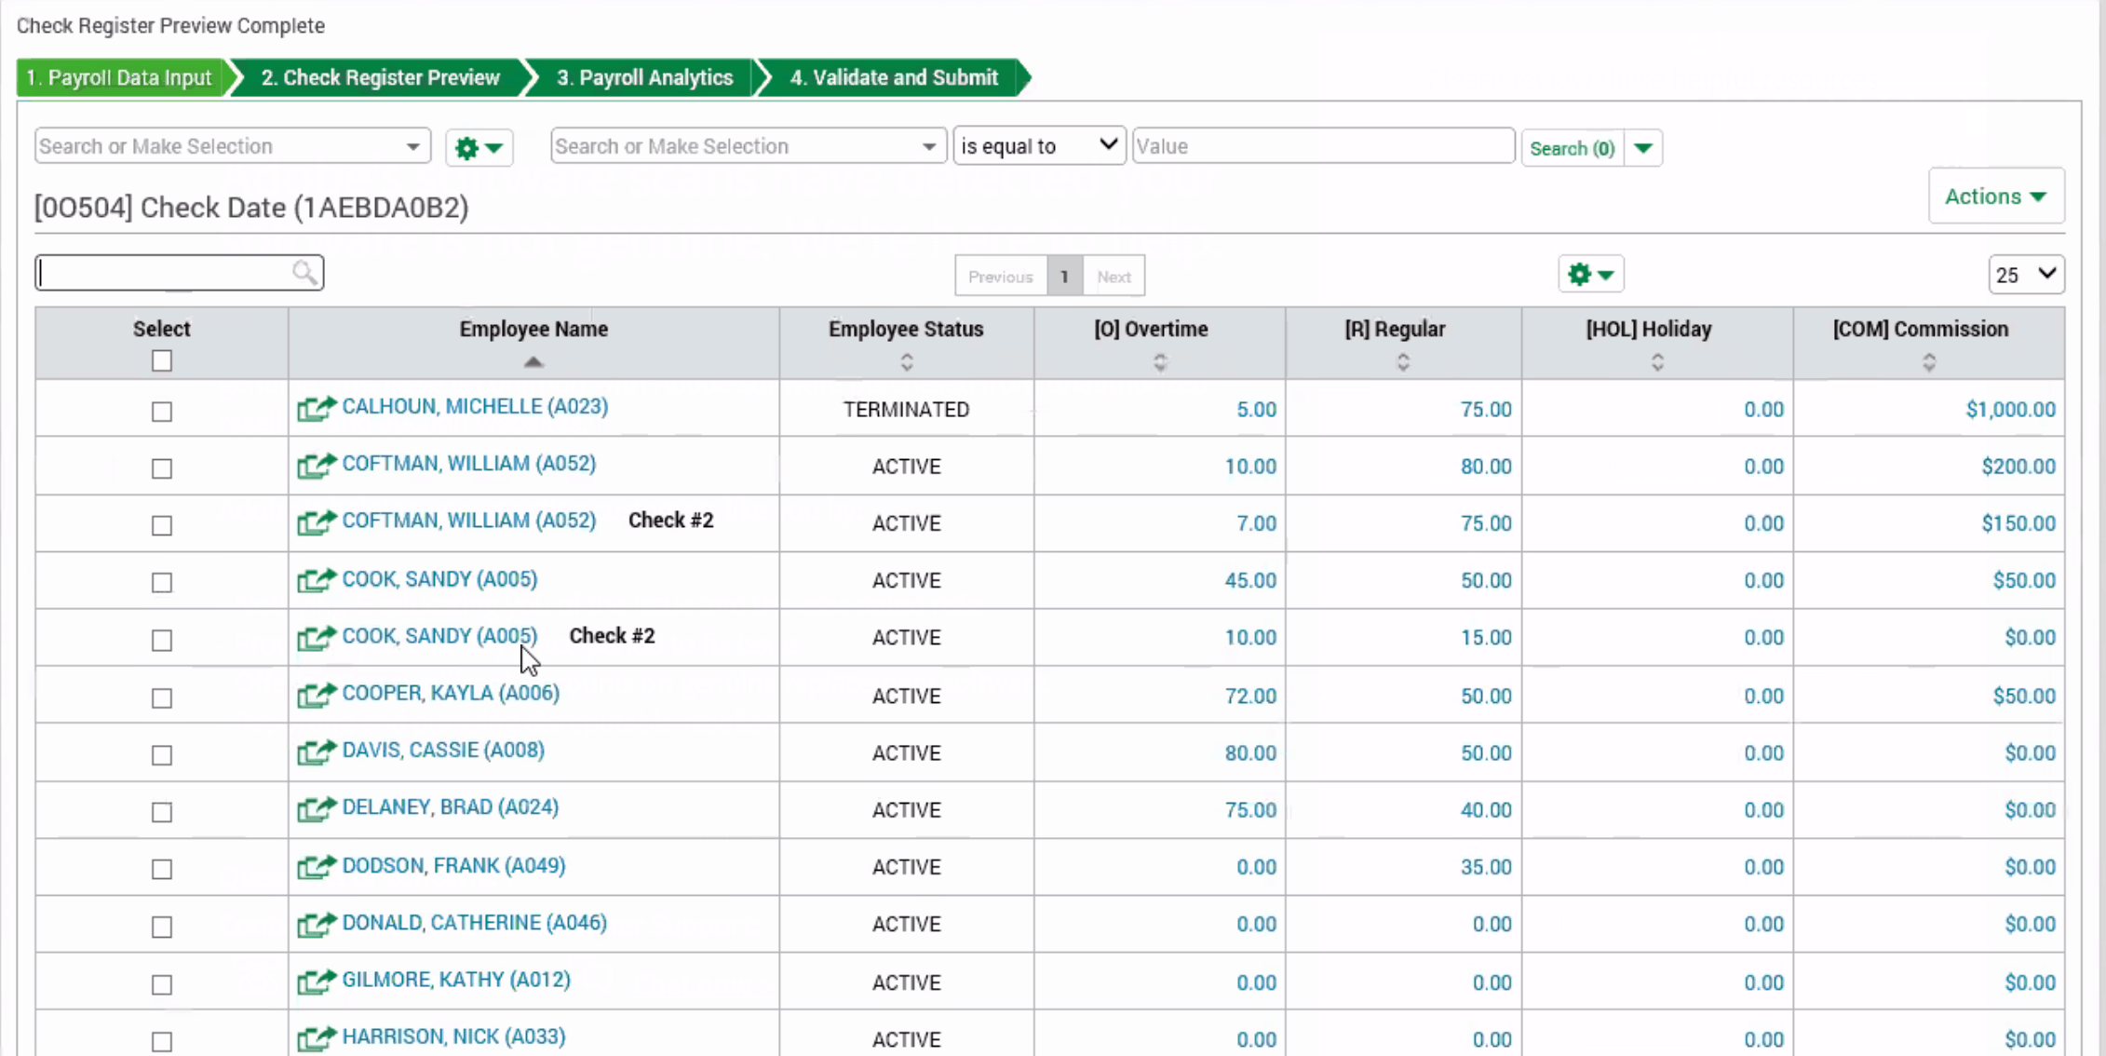
Task: Select page 1 in pagination
Action: click(1064, 277)
